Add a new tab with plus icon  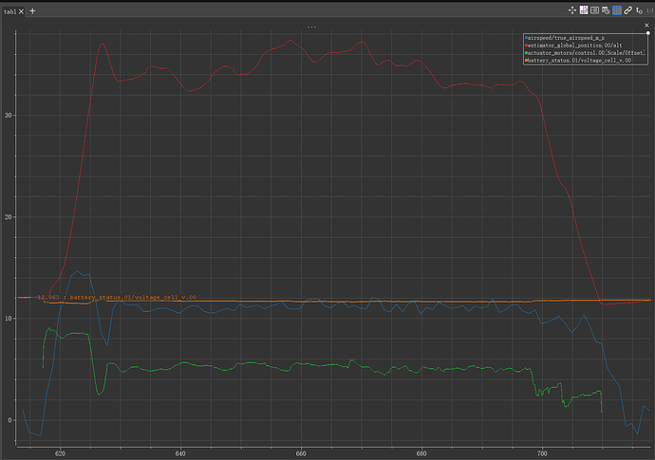[x=32, y=9]
